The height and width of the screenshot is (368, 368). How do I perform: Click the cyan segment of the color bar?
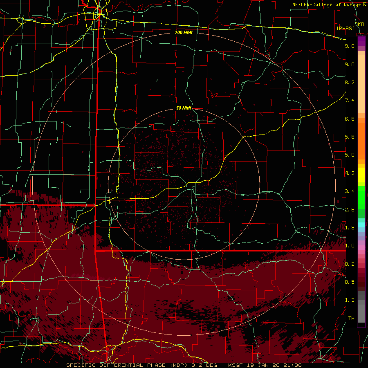361,225
